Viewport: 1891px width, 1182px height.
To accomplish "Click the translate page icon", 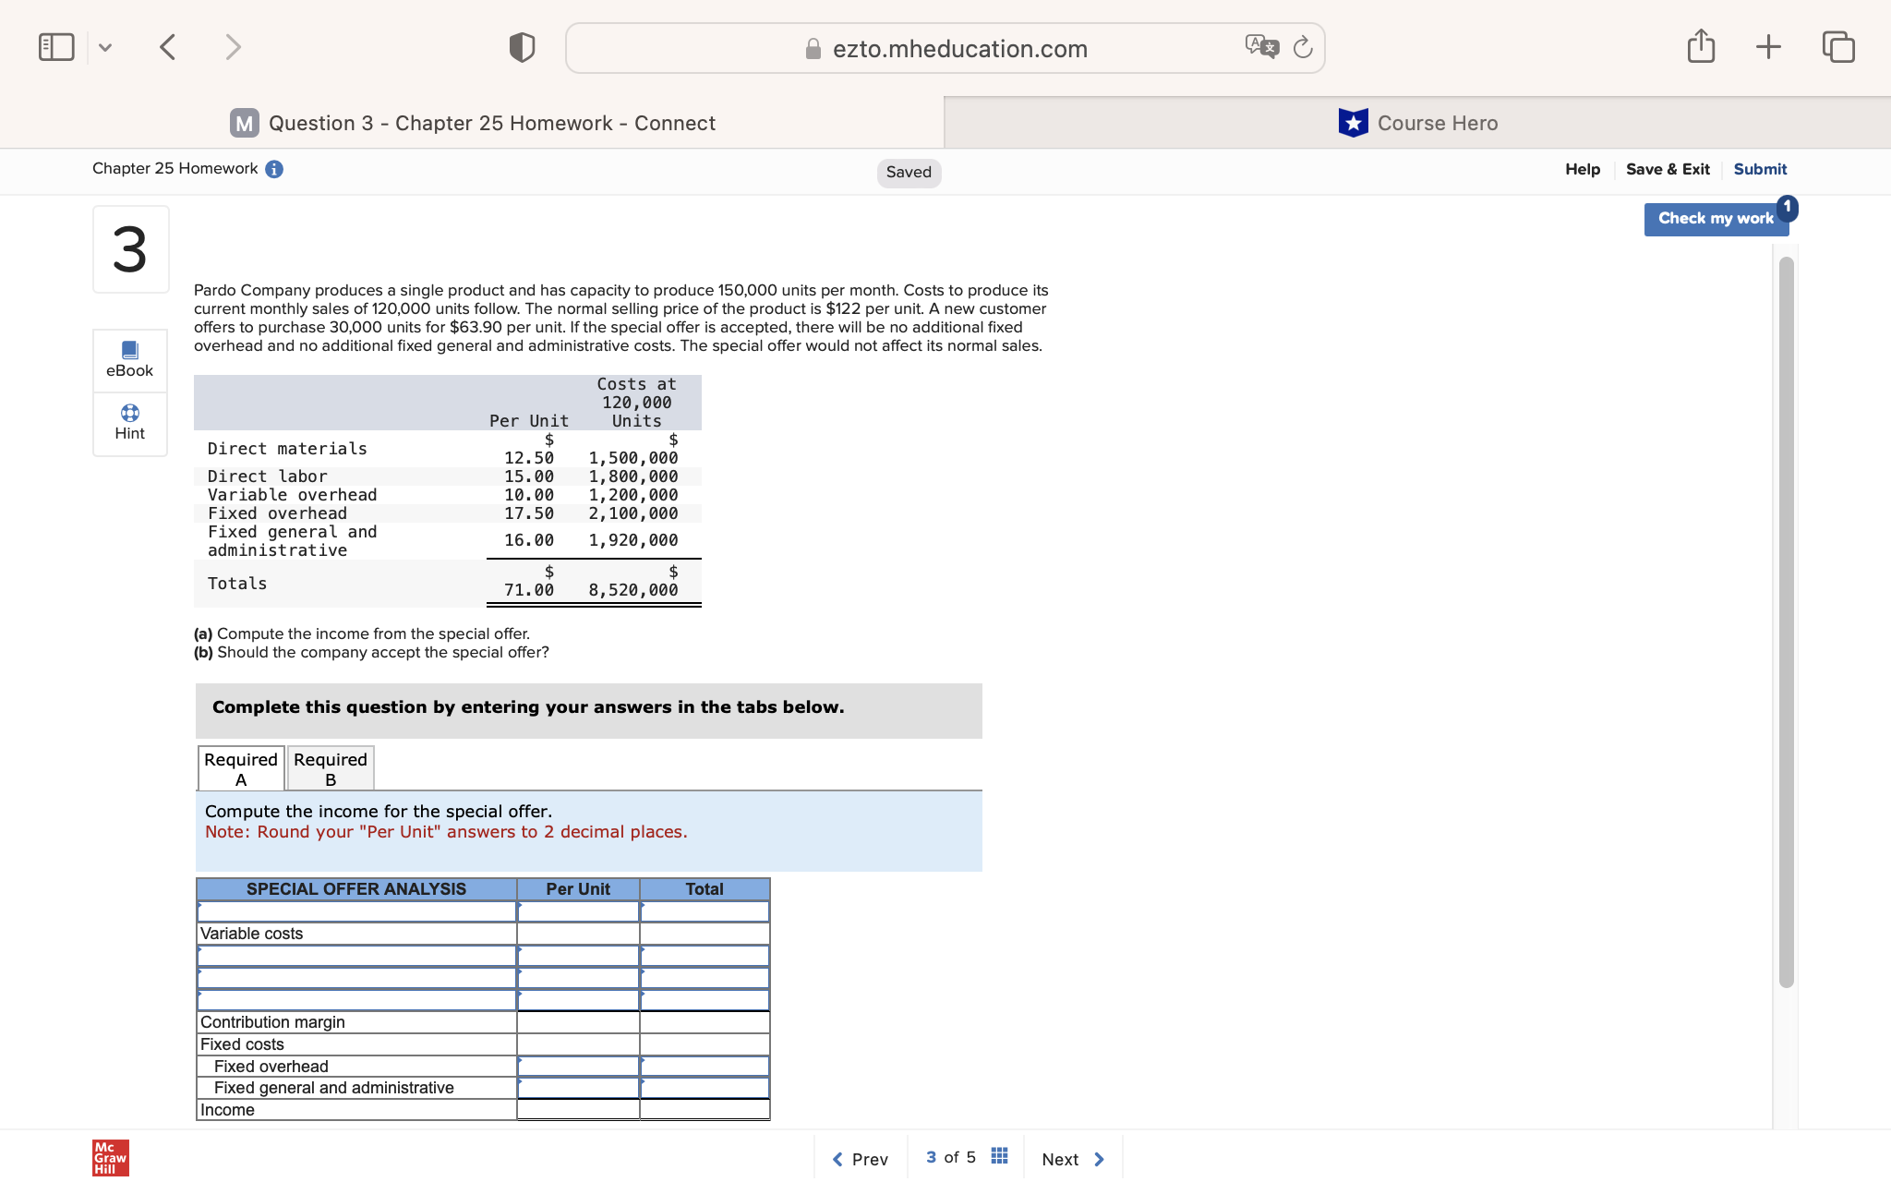I will click(x=1261, y=47).
